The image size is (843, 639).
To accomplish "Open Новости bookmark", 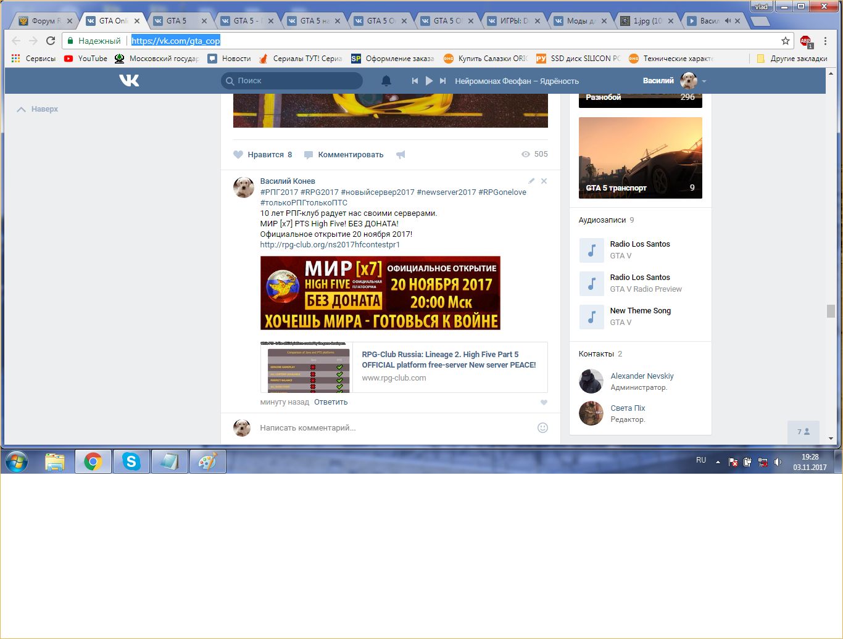I will pyautogui.click(x=229, y=59).
